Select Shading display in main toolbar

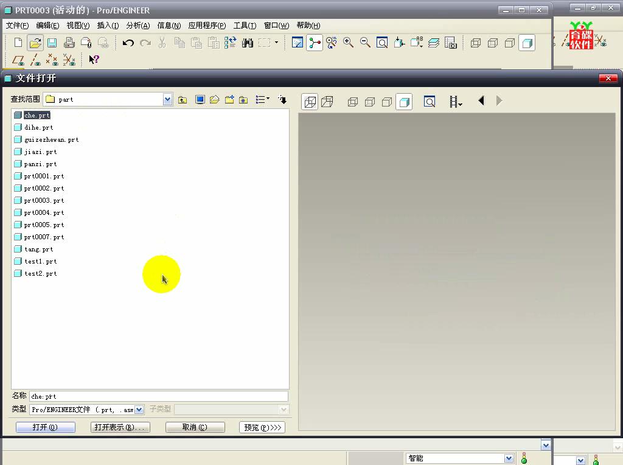pos(527,43)
